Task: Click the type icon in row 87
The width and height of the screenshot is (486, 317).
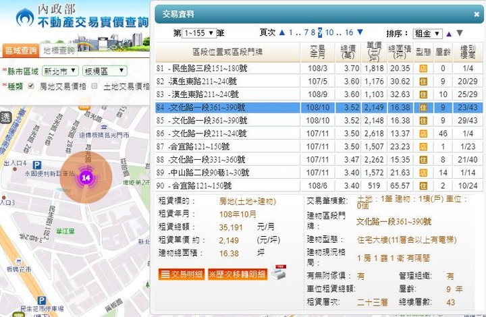Action: [423, 146]
